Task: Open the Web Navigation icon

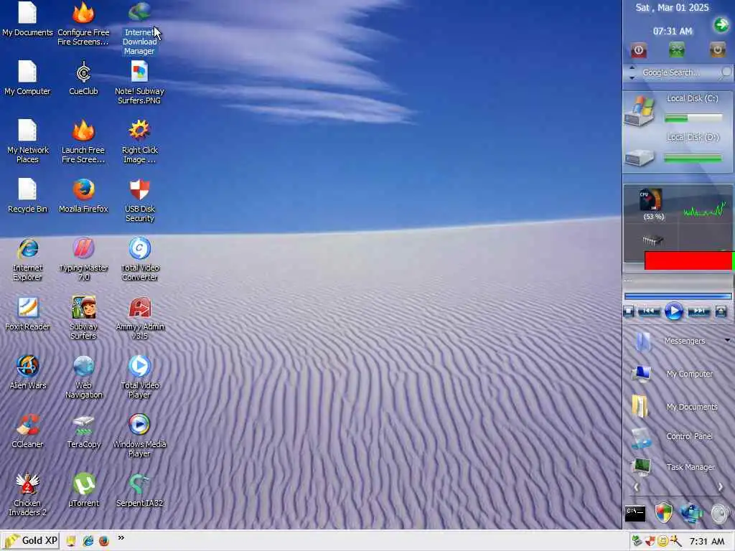Action: click(x=83, y=377)
